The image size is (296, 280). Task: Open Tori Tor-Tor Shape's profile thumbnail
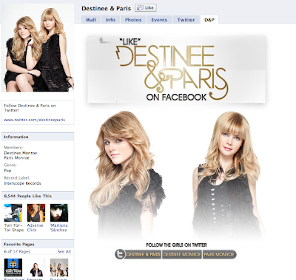[x=13, y=213]
